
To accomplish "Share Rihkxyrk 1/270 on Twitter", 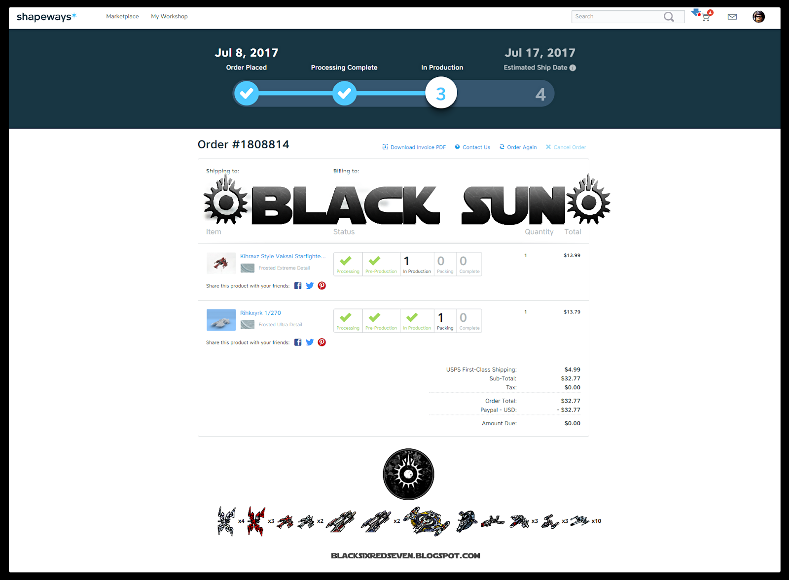I will tap(310, 342).
